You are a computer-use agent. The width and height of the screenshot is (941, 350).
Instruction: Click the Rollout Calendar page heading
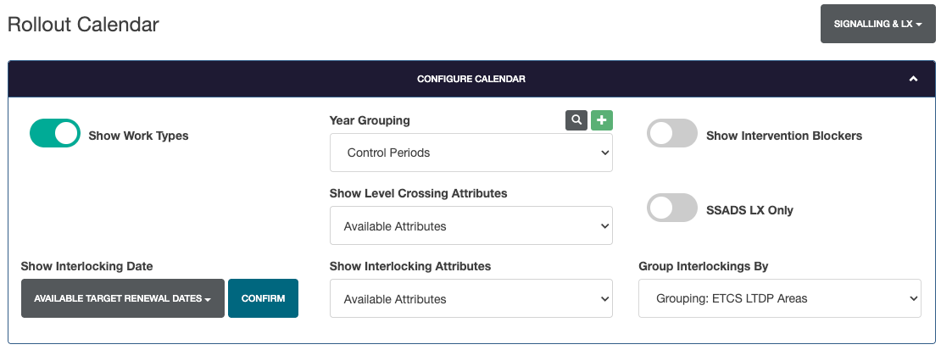83,25
